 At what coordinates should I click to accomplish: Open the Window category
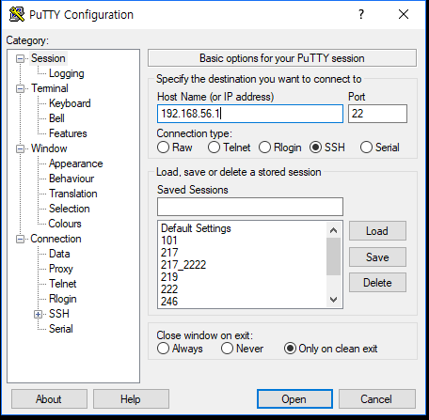coord(49,148)
